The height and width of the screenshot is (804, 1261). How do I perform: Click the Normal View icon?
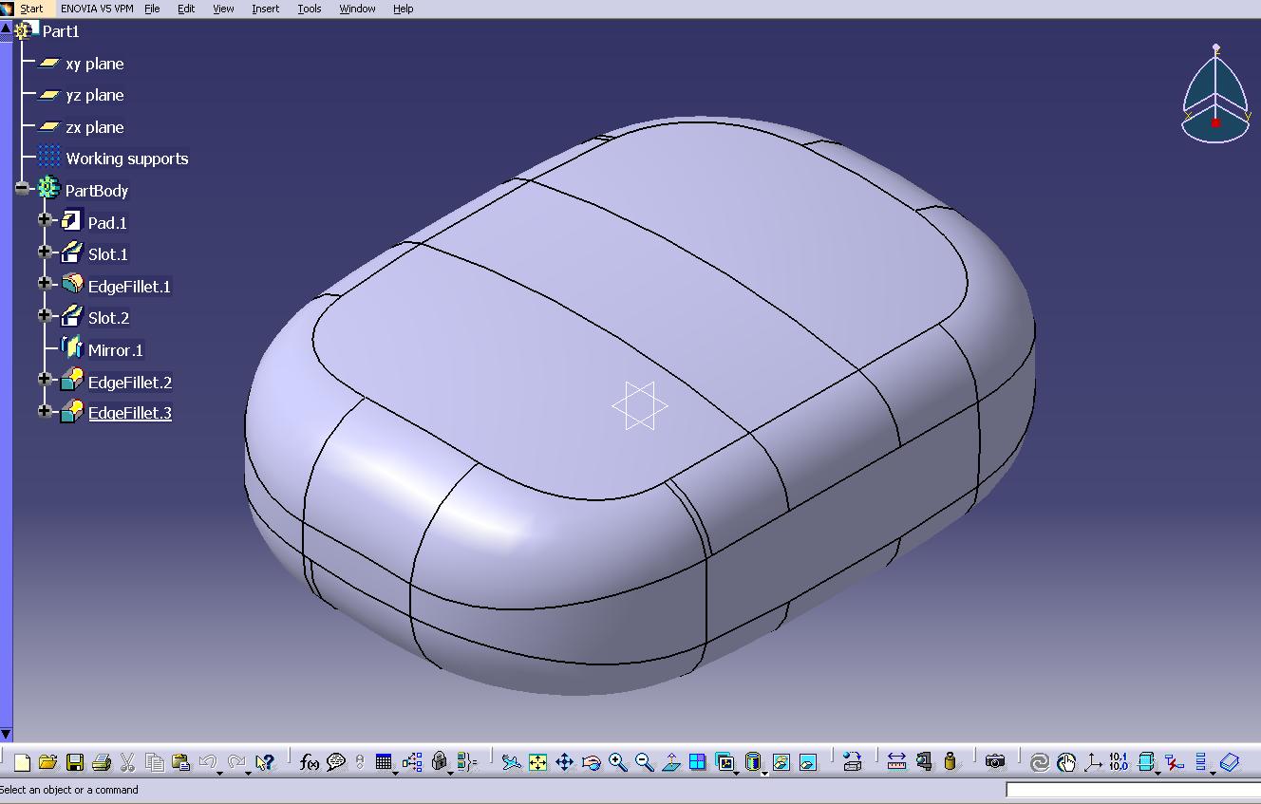click(x=671, y=762)
